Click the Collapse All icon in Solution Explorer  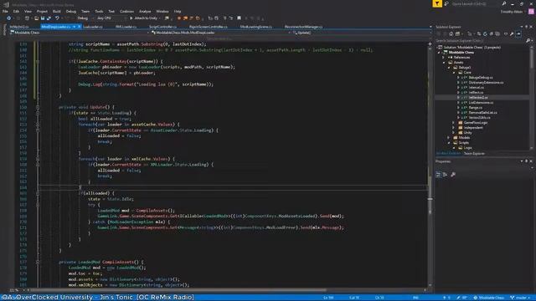492,33
